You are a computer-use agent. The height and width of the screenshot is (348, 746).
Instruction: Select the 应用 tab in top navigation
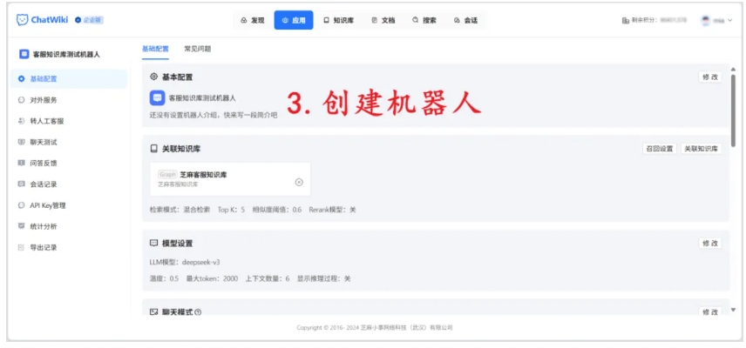point(294,20)
